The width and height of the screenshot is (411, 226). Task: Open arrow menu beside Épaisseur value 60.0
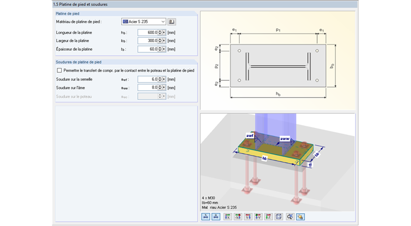coord(164,49)
